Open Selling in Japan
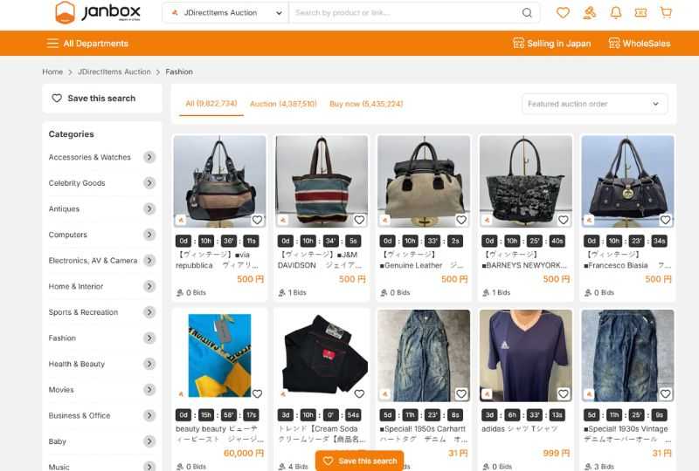The image size is (699, 471). click(x=552, y=44)
